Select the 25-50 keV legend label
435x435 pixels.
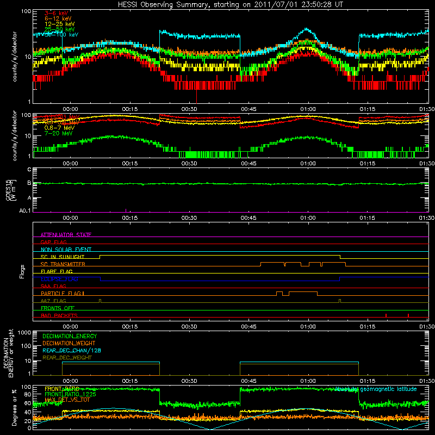[x=59, y=29]
